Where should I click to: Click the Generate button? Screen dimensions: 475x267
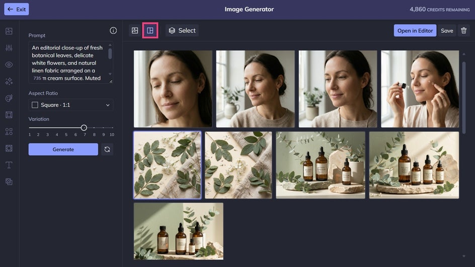[x=63, y=149]
